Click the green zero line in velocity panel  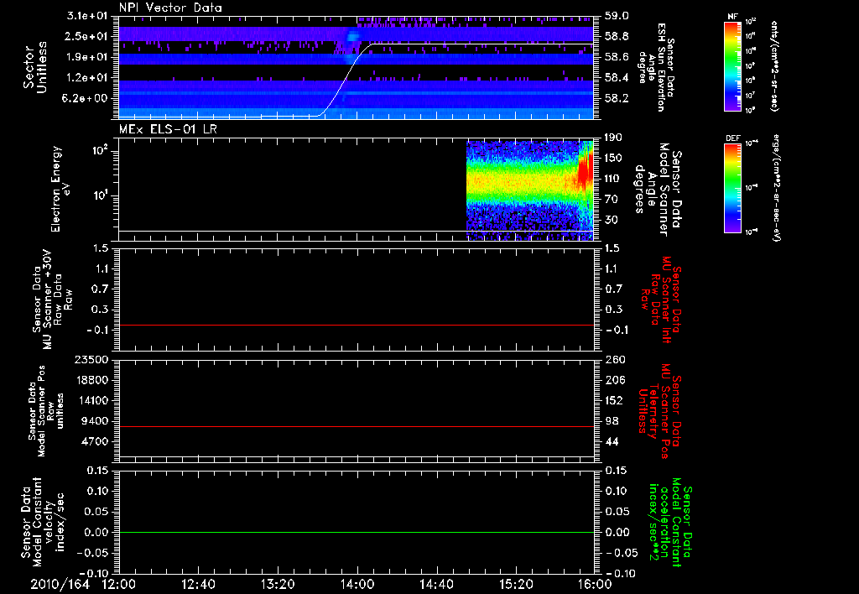pyautogui.click(x=357, y=532)
